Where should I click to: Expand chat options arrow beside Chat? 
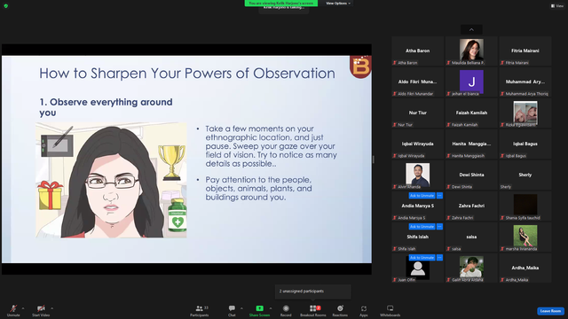click(x=241, y=308)
